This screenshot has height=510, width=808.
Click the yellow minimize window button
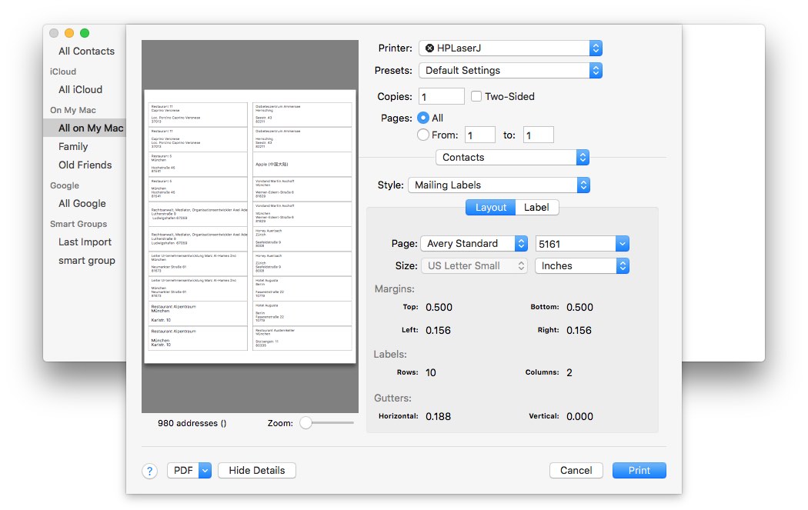69,33
